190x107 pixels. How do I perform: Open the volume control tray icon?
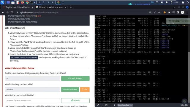(162, 2)
